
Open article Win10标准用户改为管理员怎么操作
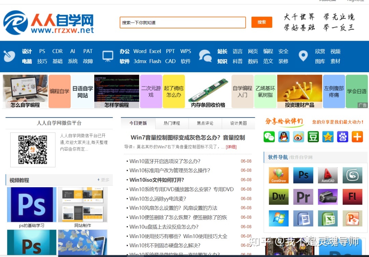169,170
